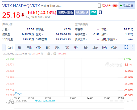Switch to 极速版 fast version
This screenshot has height=110, width=137.
coord(82,12)
